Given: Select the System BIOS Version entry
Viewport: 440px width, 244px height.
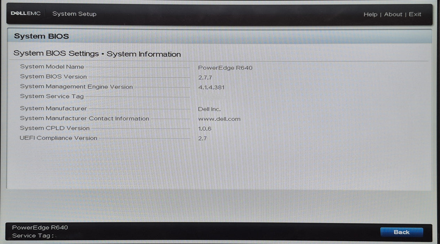Looking at the screenshot, I should click(x=53, y=76).
